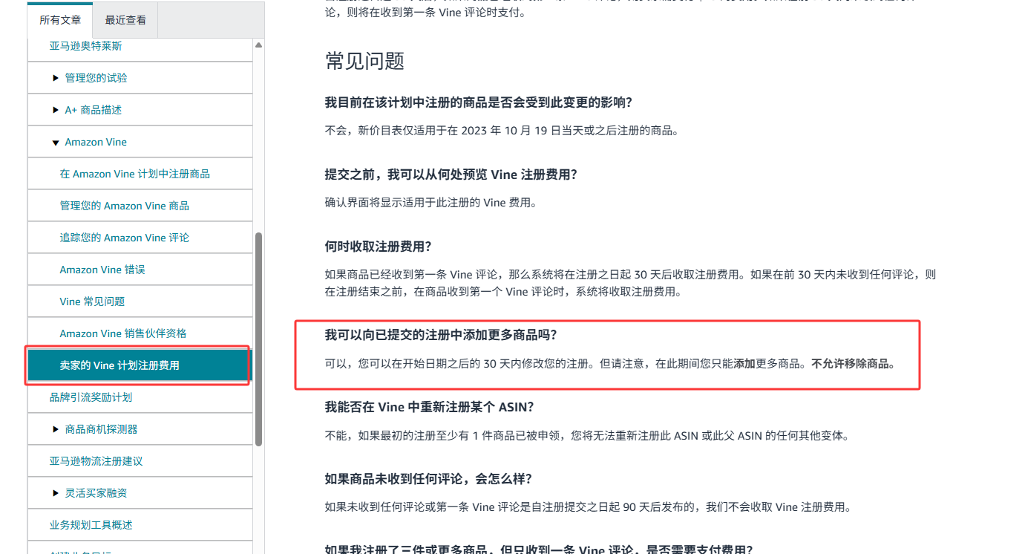Open the 业务规划工具概述 article
This screenshot has width=1025, height=554.
tap(91, 525)
